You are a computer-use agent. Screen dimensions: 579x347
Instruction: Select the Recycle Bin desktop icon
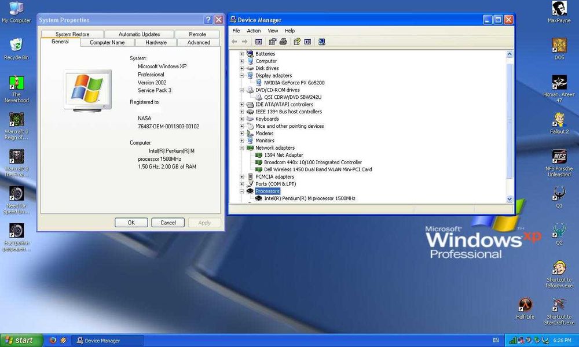pos(16,49)
